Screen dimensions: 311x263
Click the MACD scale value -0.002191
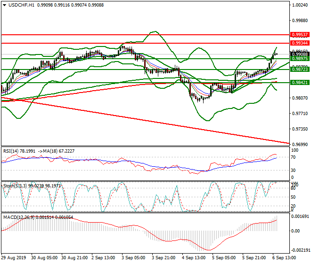pos(300,250)
